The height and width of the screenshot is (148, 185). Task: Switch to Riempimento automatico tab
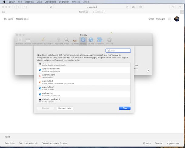(x=43, y=41)
